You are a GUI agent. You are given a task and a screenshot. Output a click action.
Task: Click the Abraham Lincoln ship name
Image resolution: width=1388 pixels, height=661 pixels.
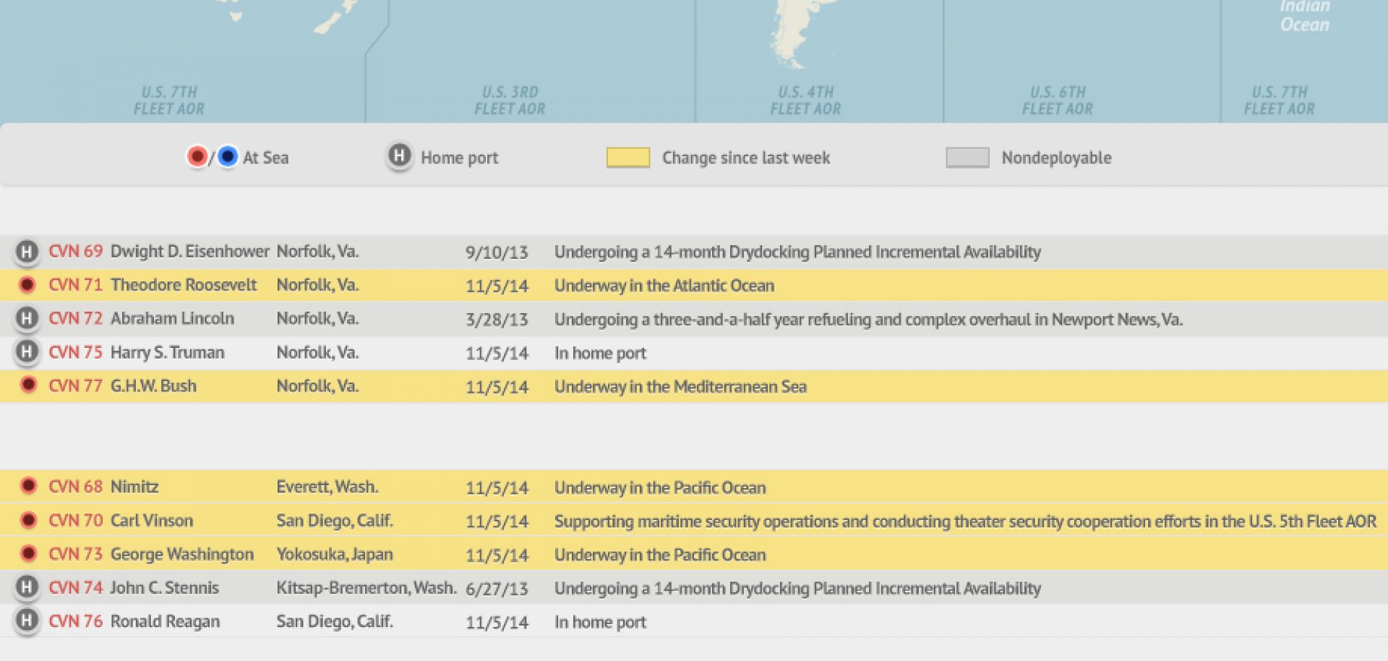pyautogui.click(x=173, y=319)
